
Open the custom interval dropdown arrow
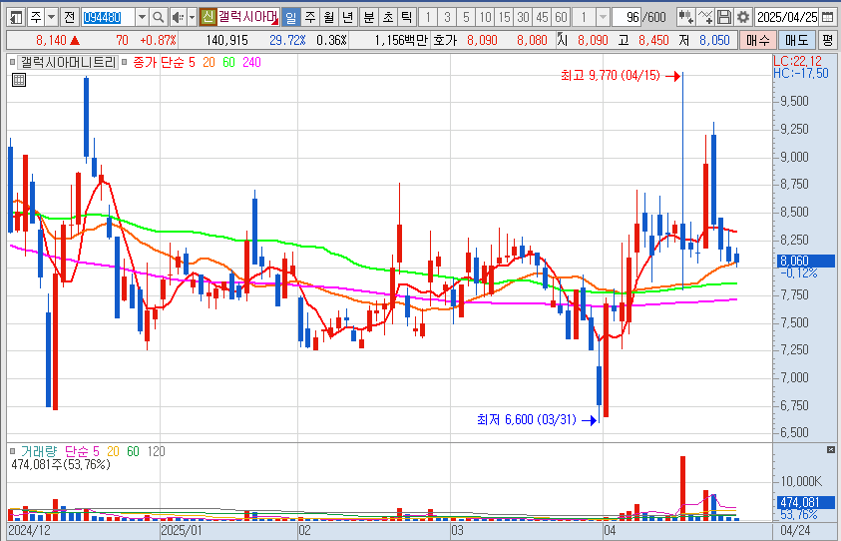coord(603,18)
